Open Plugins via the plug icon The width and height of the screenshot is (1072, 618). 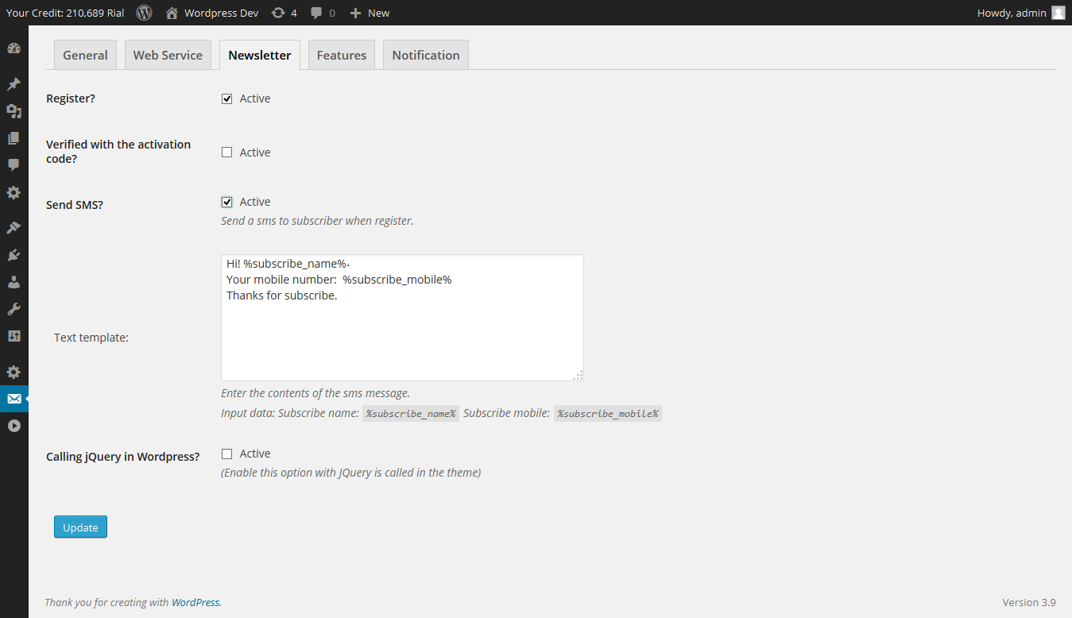14,255
